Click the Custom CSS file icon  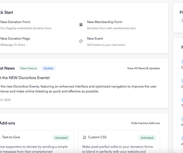tap(84, 137)
